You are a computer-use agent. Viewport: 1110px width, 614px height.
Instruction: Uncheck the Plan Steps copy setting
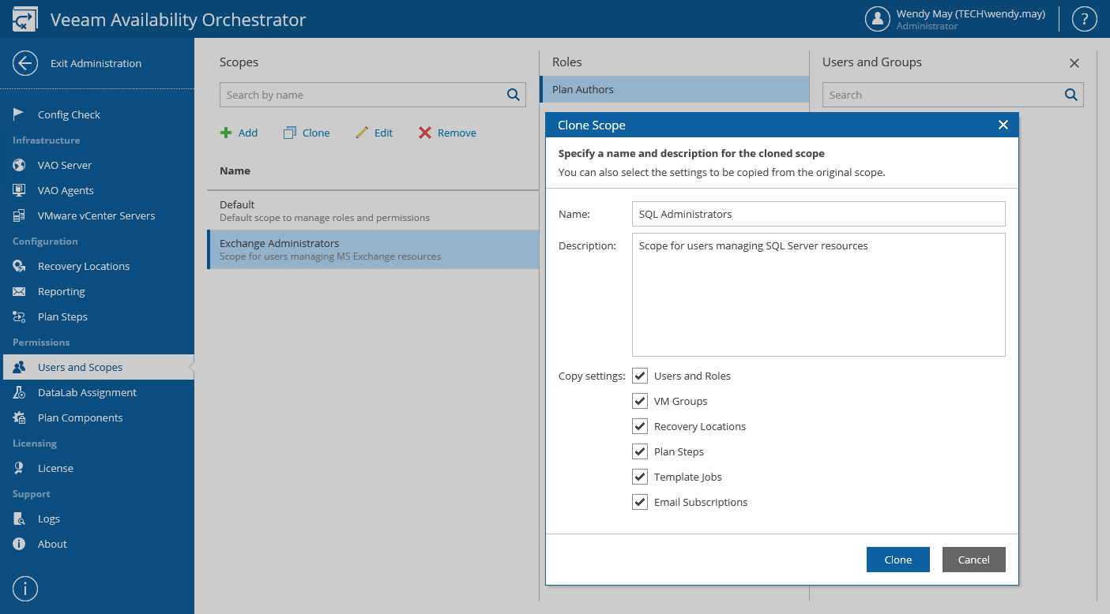point(640,451)
